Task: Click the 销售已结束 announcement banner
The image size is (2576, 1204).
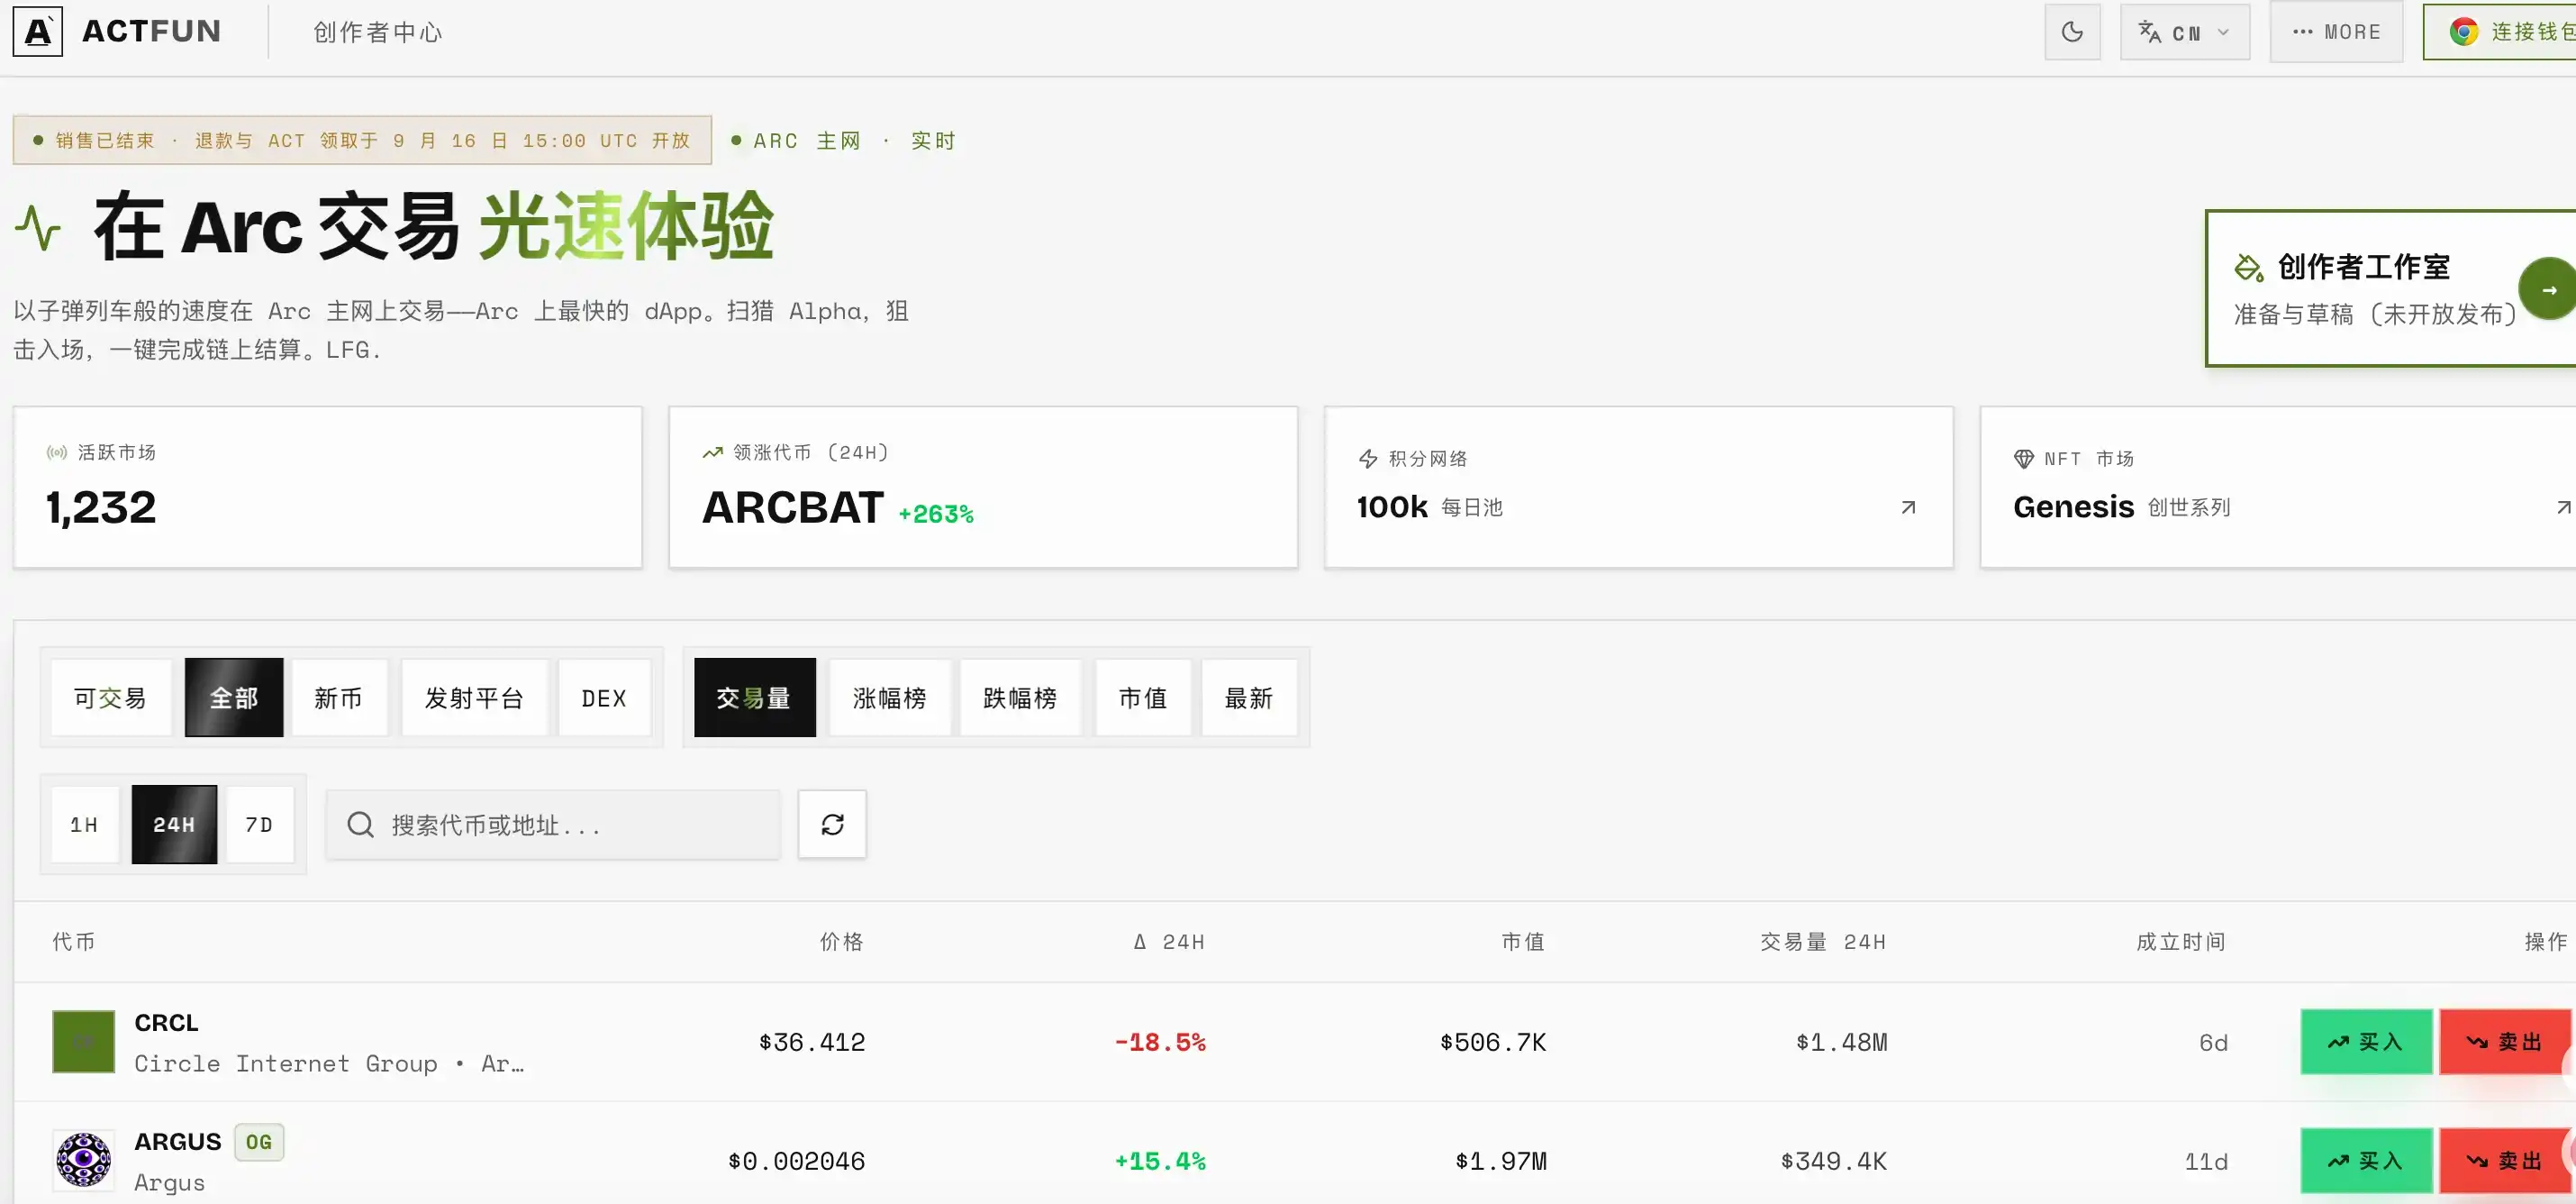Action: tap(362, 140)
